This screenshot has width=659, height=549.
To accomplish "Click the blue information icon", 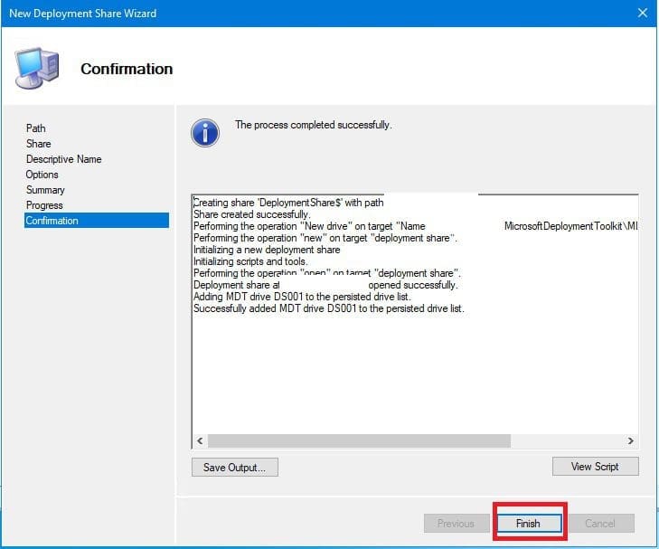I will pyautogui.click(x=205, y=133).
